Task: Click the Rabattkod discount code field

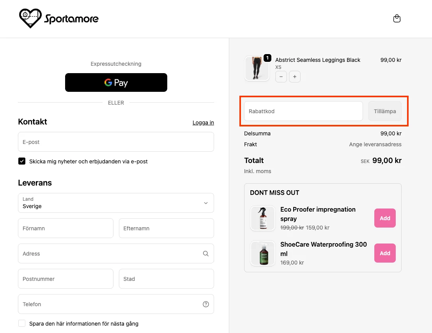Action: click(x=303, y=111)
